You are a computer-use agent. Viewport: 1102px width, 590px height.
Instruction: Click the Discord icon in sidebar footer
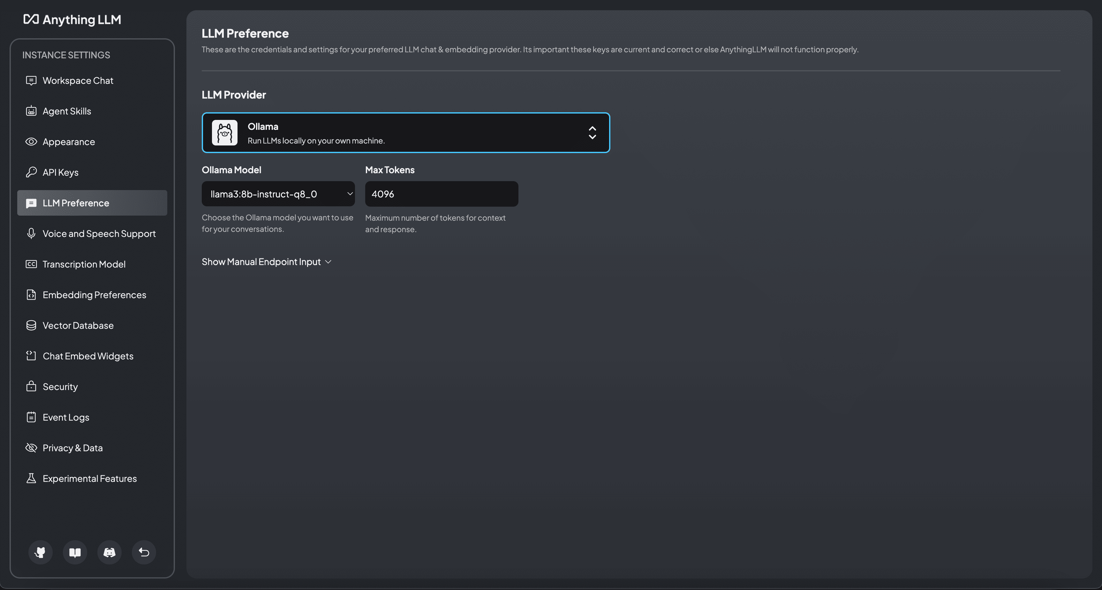pos(109,552)
